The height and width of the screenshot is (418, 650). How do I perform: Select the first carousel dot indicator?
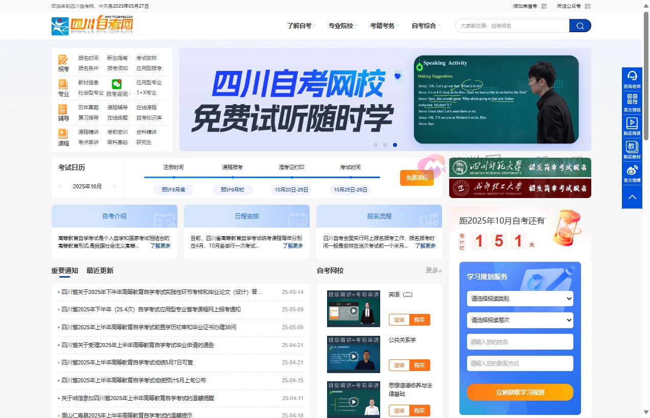pos(375,145)
